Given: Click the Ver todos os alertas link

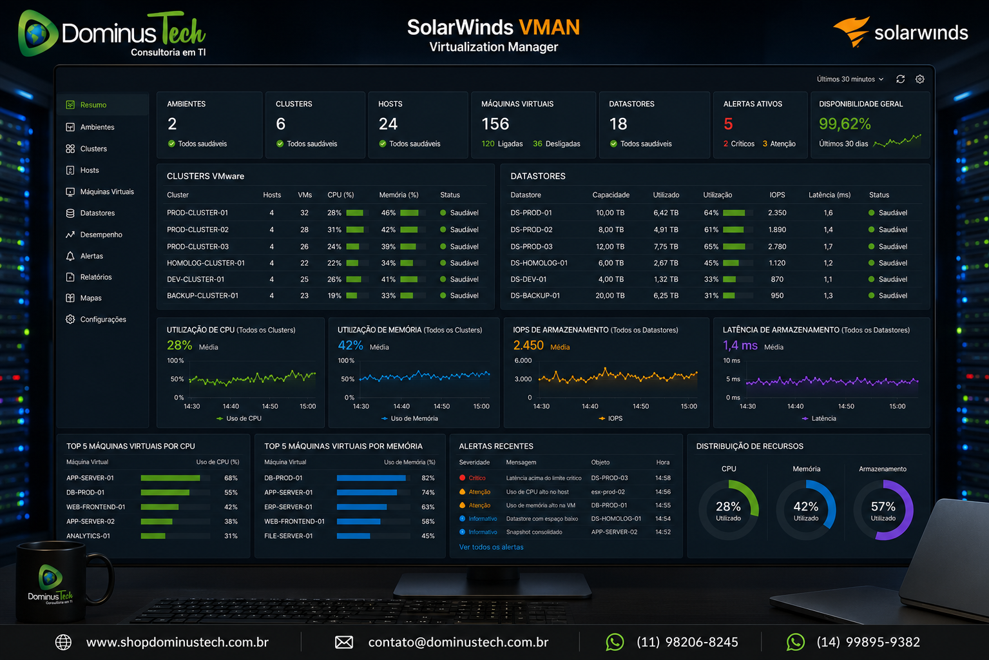Looking at the screenshot, I should click(491, 547).
